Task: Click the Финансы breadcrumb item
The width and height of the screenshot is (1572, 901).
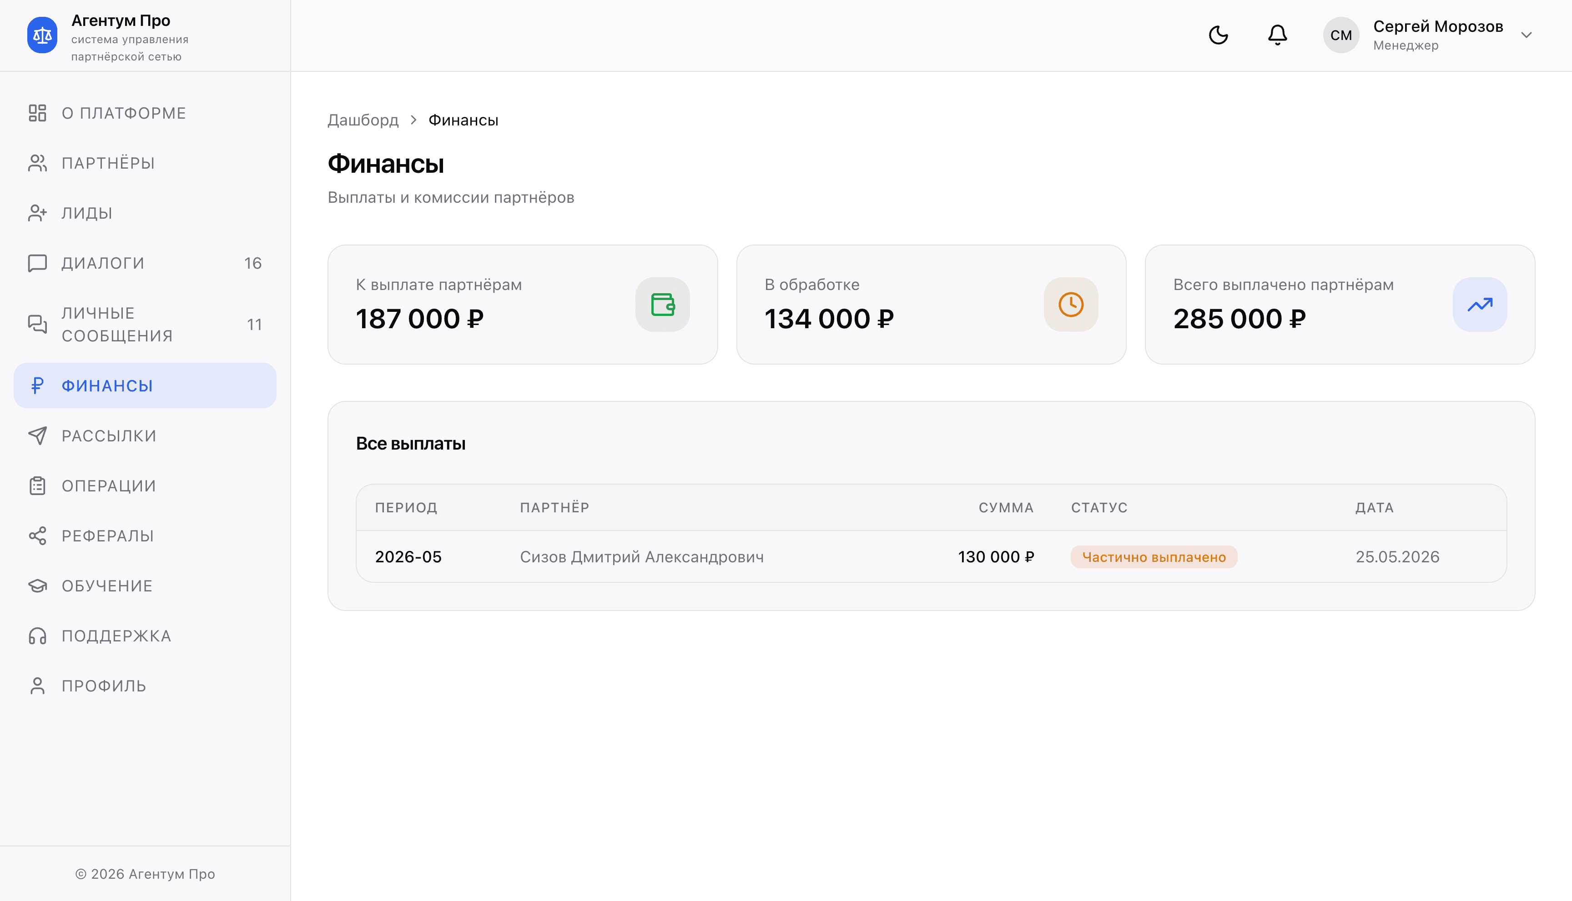Action: tap(463, 120)
